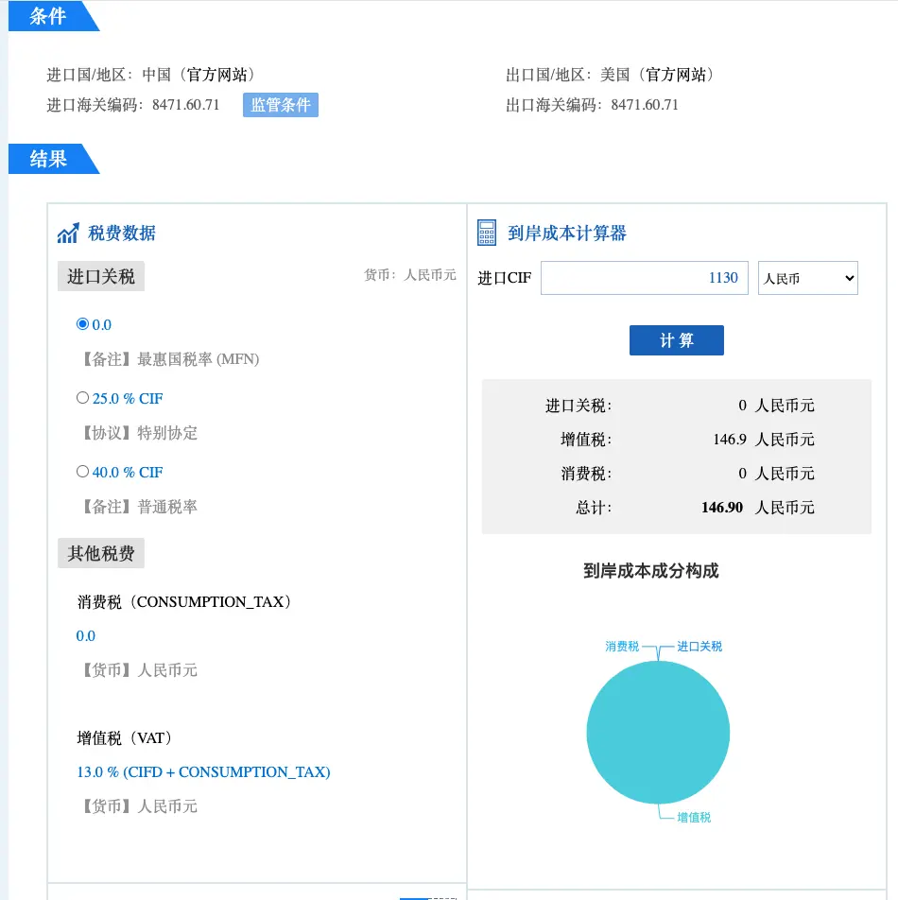The image size is (898, 900).
Task: Open the 监管条件 button
Action: (x=281, y=105)
